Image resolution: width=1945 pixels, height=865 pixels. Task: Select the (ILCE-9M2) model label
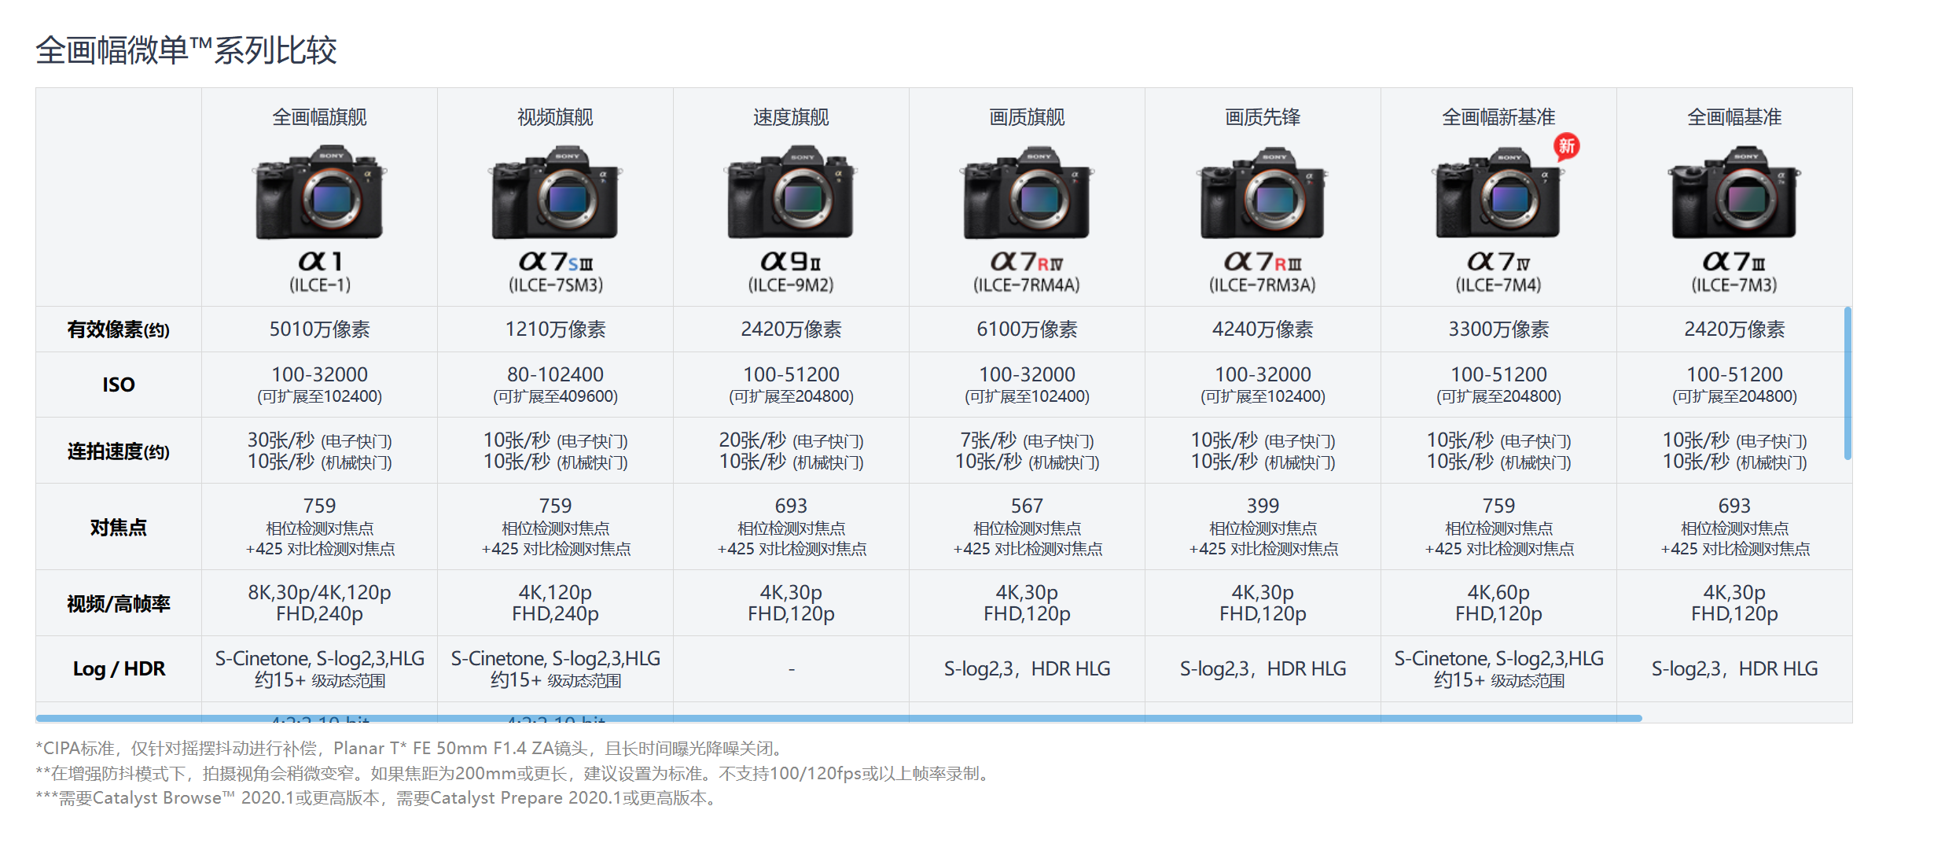tap(791, 285)
